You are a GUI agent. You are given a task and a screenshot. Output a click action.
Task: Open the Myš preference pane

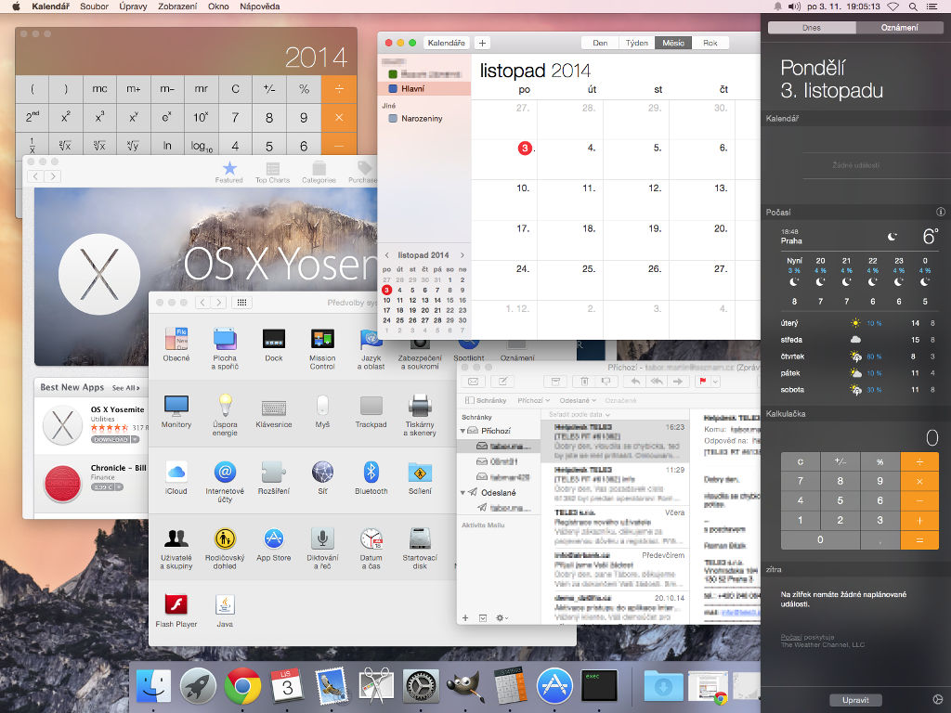(322, 411)
